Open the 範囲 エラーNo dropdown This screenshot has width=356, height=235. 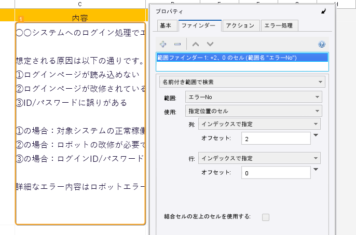[254, 97]
